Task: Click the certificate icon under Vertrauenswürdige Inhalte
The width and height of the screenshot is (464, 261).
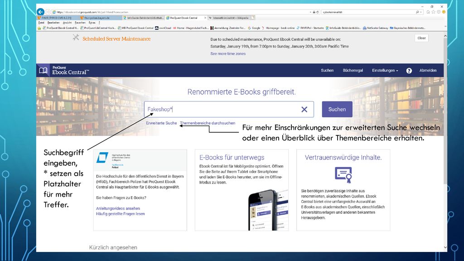Action: point(343,174)
